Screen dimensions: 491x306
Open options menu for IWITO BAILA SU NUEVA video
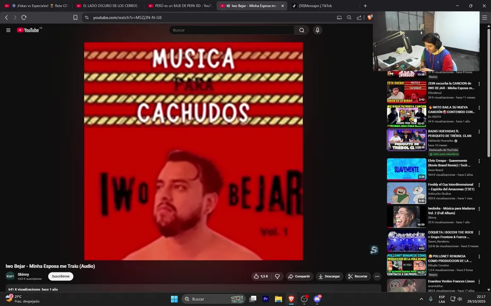tap(479, 108)
